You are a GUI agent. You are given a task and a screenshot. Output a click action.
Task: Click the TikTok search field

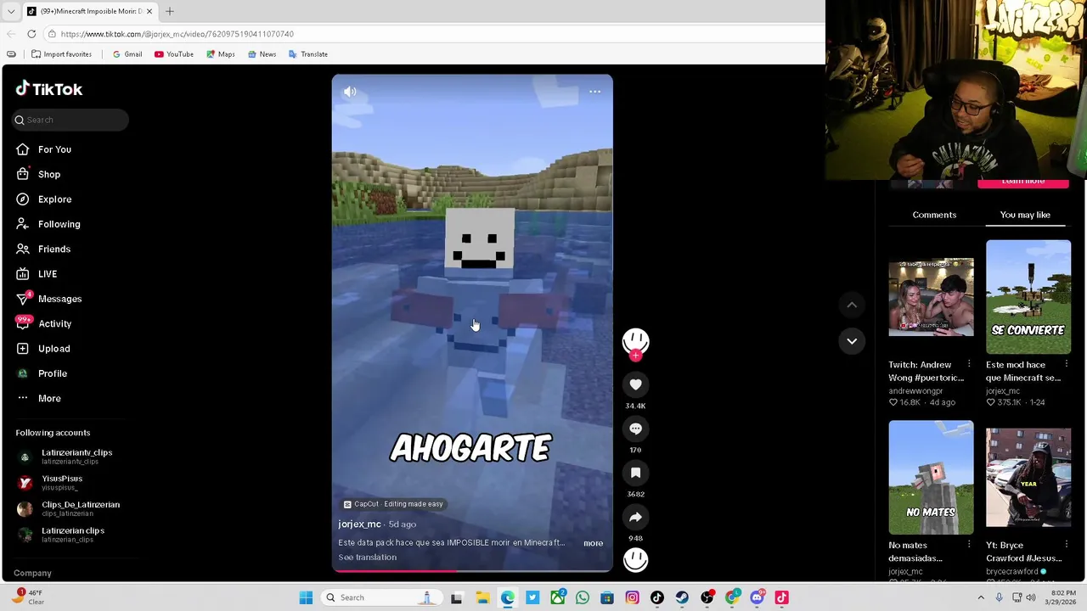click(70, 120)
